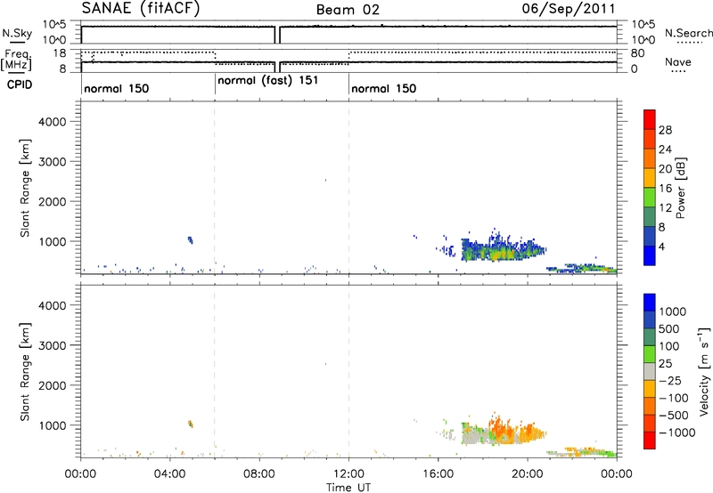
Task: Click the date 06/Sep/2011
Action: [569, 9]
